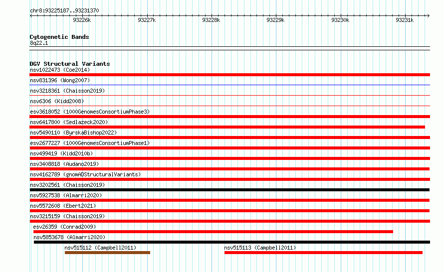
Task: Click the 93226k ruler mark
Action: click(82, 20)
